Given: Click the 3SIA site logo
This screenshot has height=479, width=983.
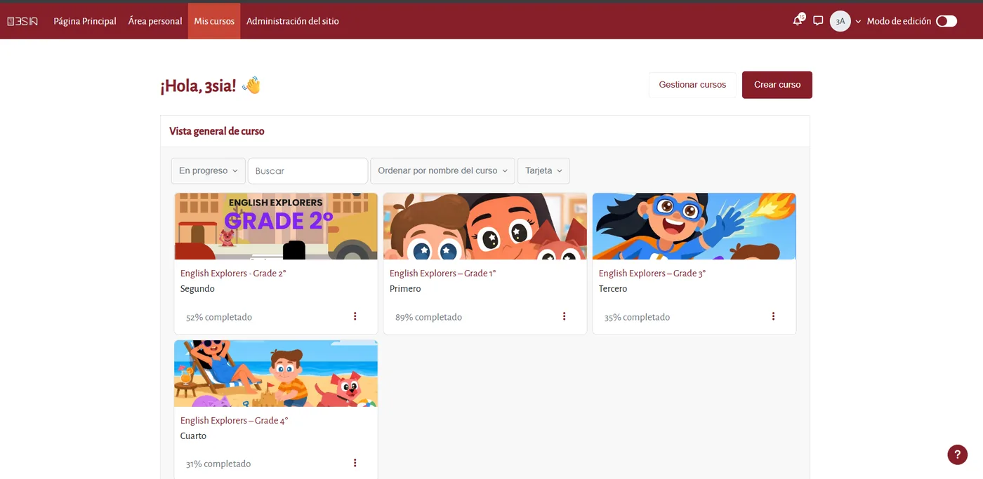Looking at the screenshot, I should click(22, 22).
